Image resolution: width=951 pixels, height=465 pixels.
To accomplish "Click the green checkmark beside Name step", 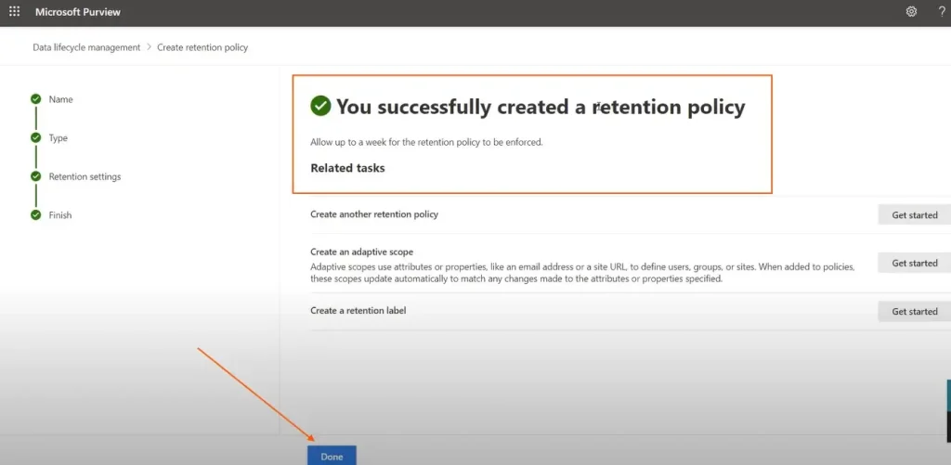I will pyautogui.click(x=36, y=98).
